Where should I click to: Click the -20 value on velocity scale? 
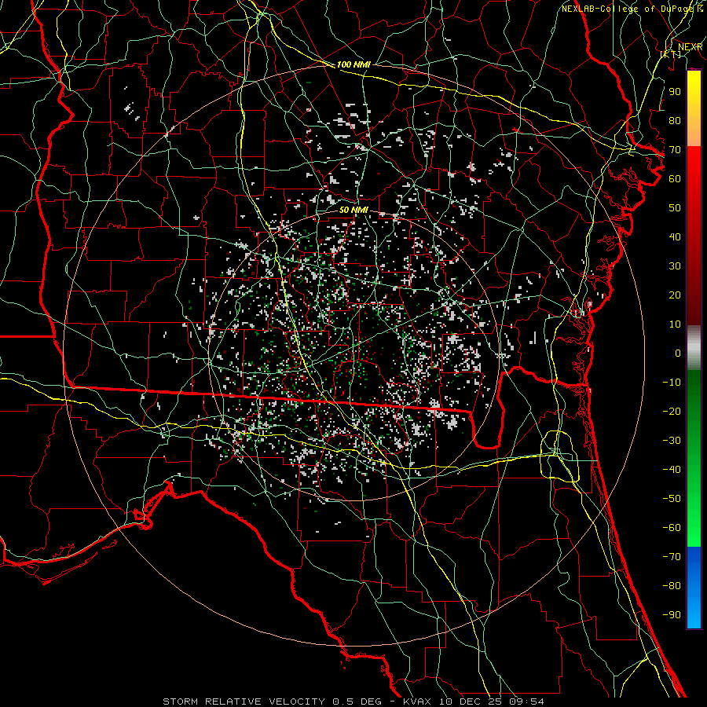tap(672, 411)
